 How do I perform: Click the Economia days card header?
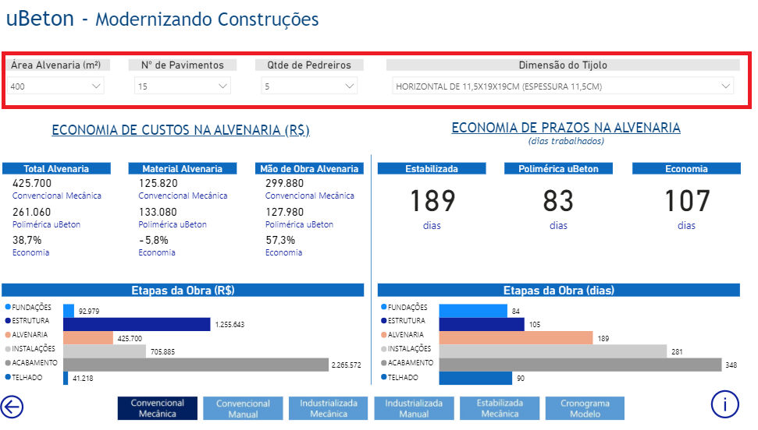(686, 168)
